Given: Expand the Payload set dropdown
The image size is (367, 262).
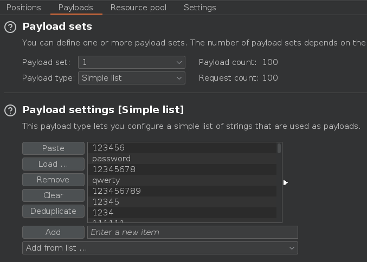Looking at the screenshot, I should pos(132,62).
